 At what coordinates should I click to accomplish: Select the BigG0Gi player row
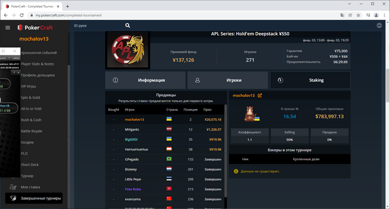(165, 140)
